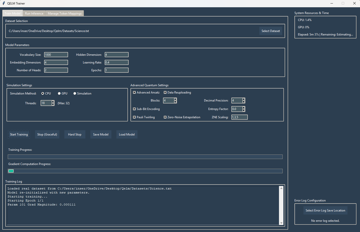Screen dimensions: 360x232
Task: Switch simulation method to Simulation
Action: pyautogui.click(x=75, y=93)
